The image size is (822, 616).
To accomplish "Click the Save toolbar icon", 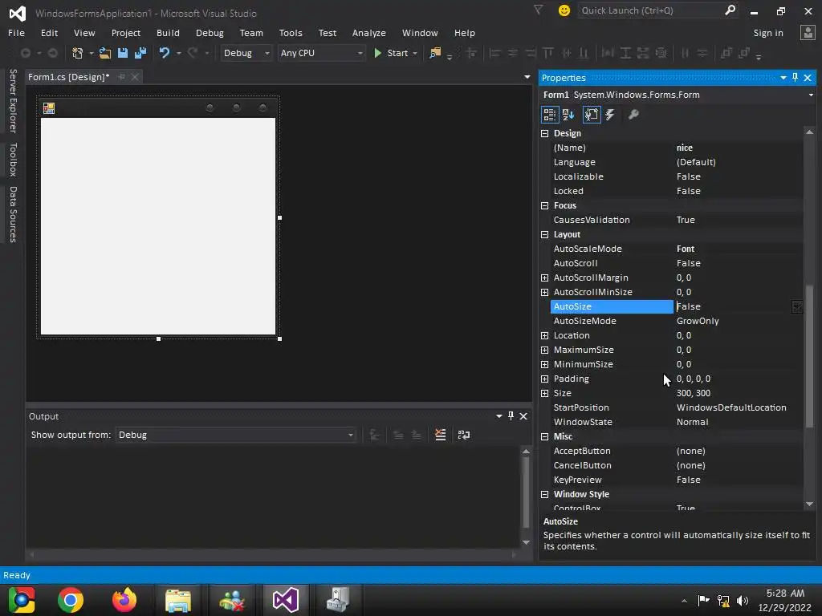I will click(123, 53).
